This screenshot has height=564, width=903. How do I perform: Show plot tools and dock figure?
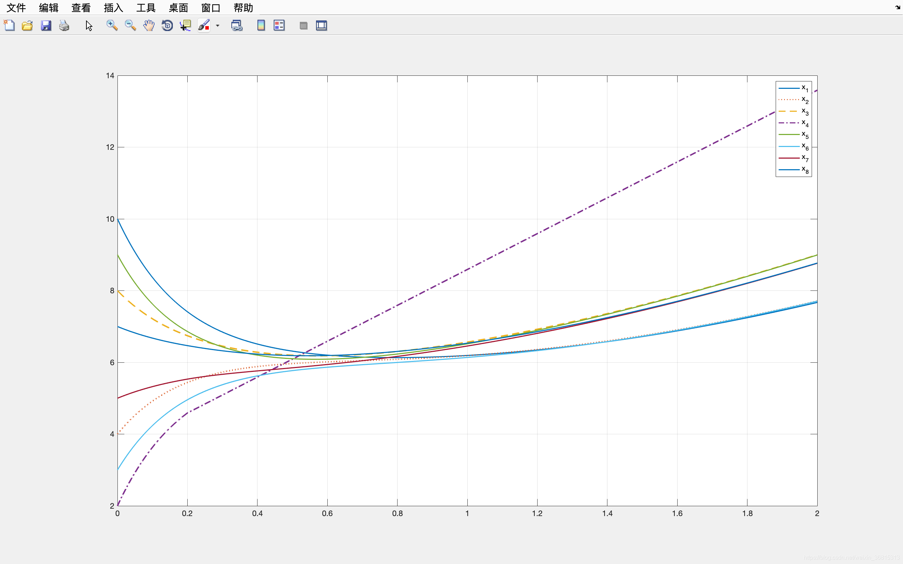321,25
